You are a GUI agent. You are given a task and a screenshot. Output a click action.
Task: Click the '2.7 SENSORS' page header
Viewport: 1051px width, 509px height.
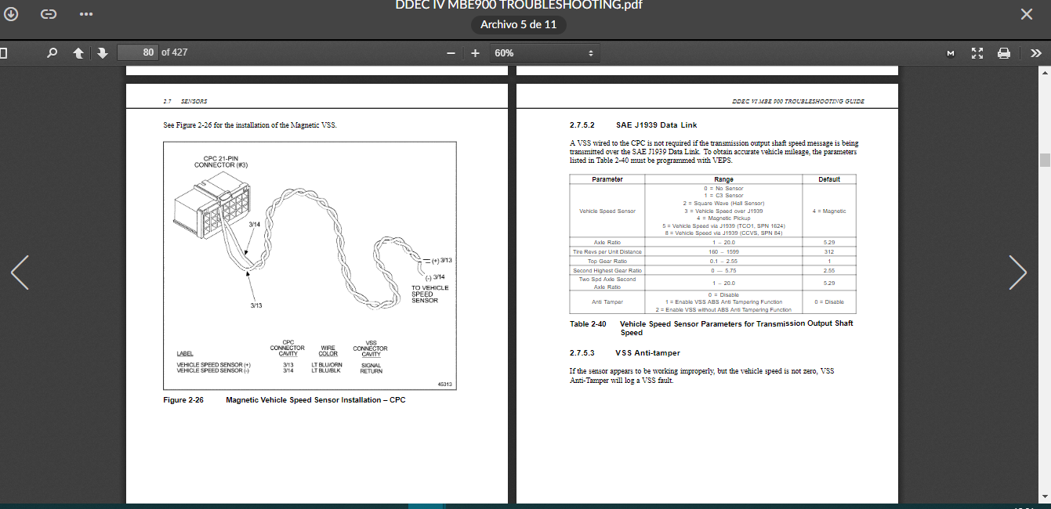[185, 101]
